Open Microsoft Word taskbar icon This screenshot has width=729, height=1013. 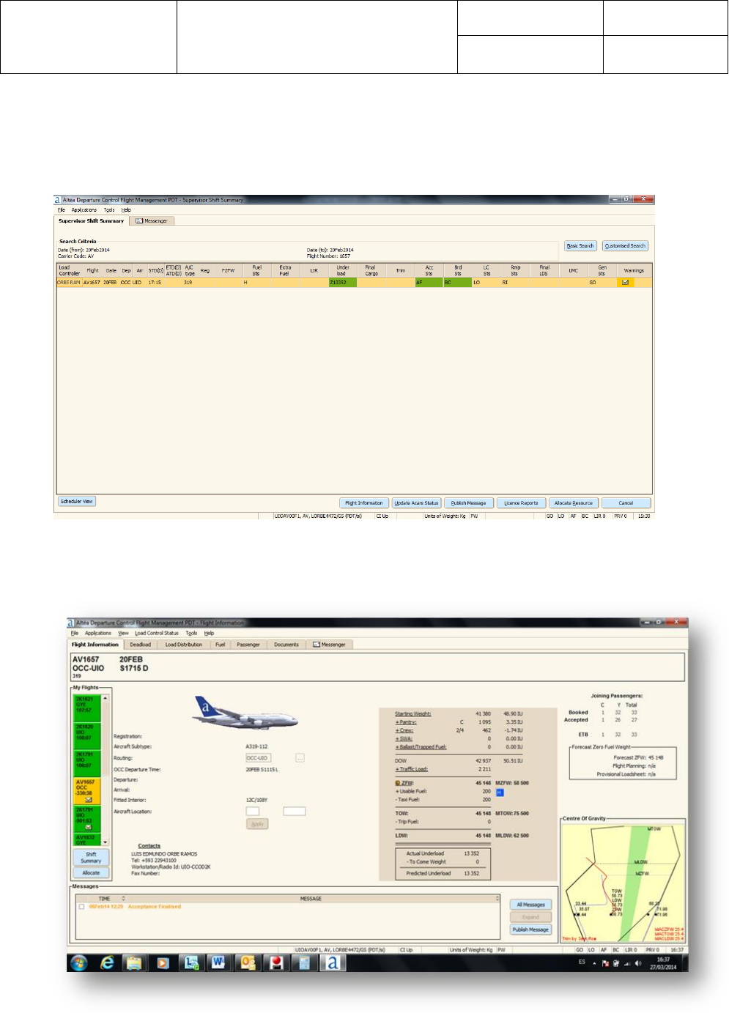[x=218, y=962]
